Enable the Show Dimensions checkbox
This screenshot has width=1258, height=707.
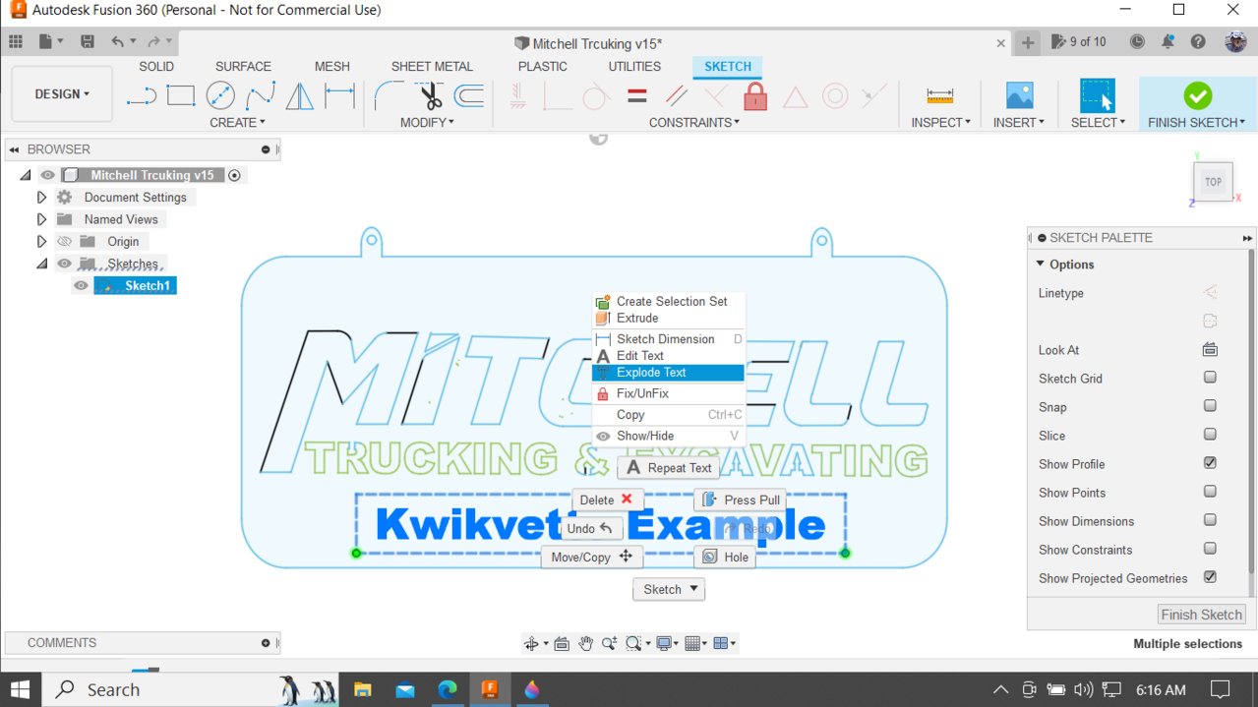pyautogui.click(x=1210, y=520)
